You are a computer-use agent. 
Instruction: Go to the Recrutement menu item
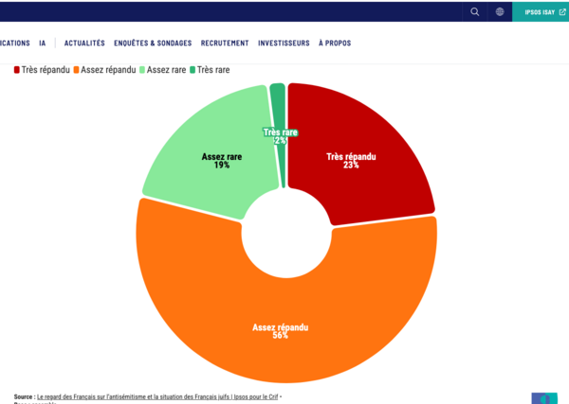225,44
